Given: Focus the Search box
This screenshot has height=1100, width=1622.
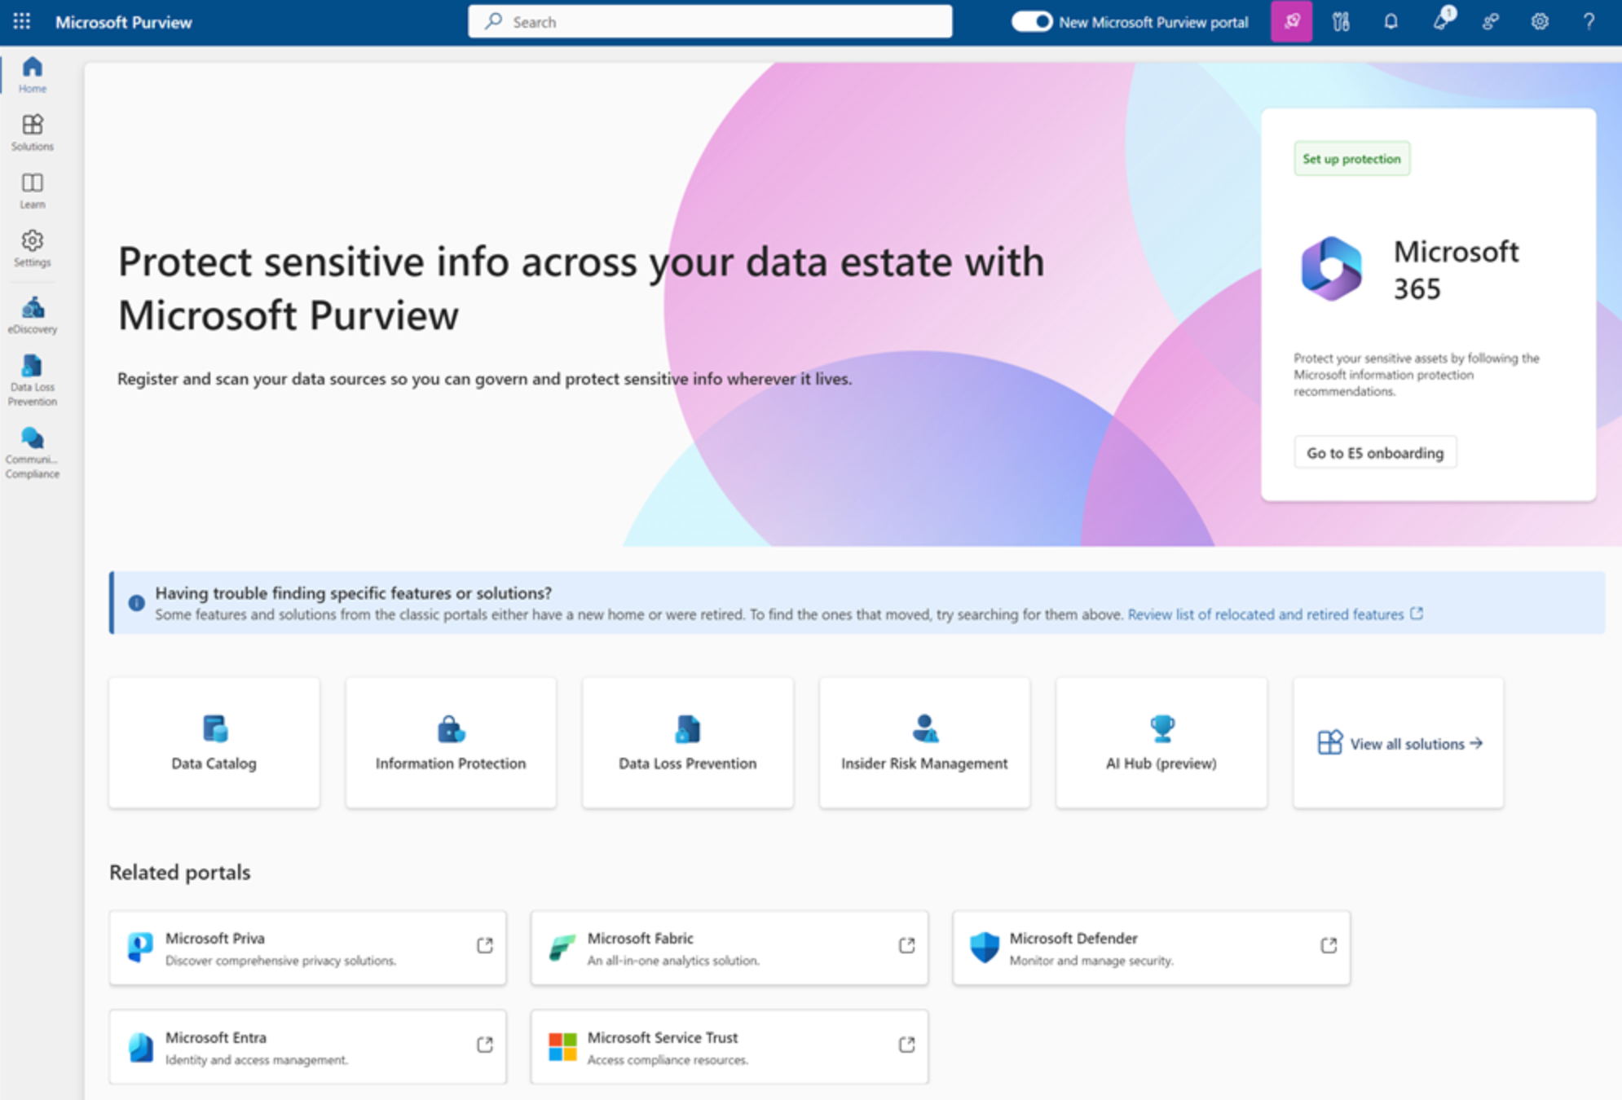Looking at the screenshot, I should tap(710, 22).
